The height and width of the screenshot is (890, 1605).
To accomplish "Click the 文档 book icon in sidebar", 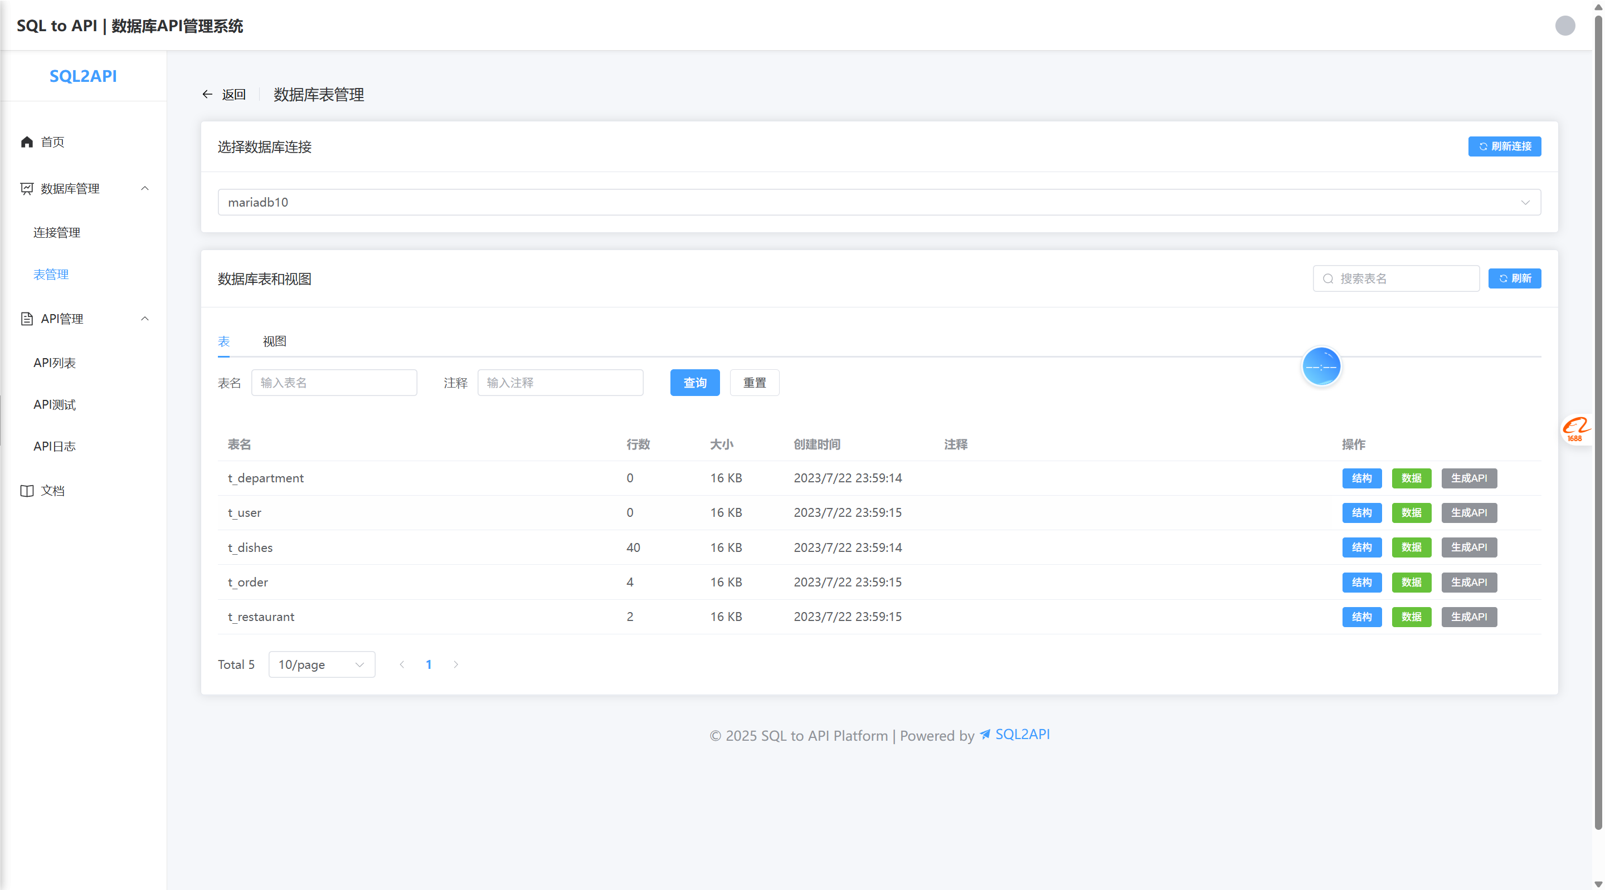I will tap(27, 491).
